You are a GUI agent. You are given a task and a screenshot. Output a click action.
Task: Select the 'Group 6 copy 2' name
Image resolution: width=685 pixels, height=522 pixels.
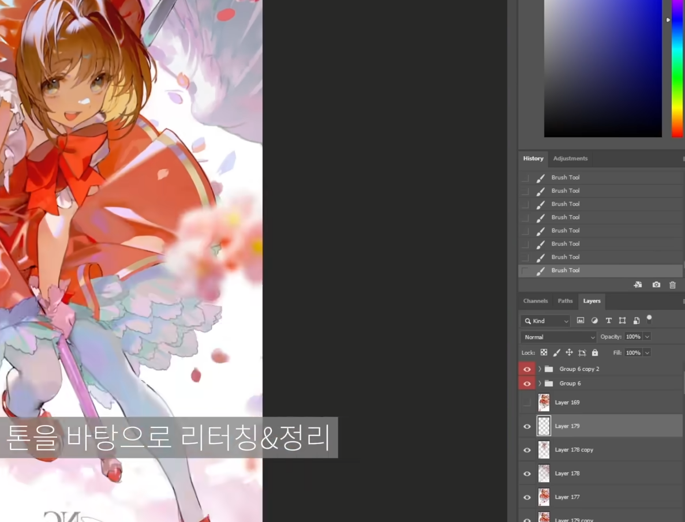tap(579, 369)
